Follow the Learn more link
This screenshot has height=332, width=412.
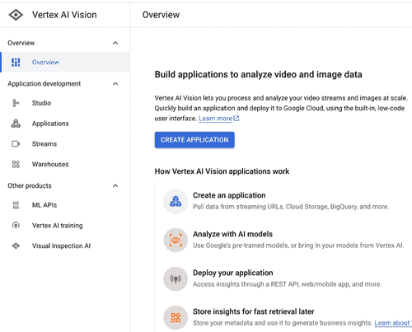216,119
